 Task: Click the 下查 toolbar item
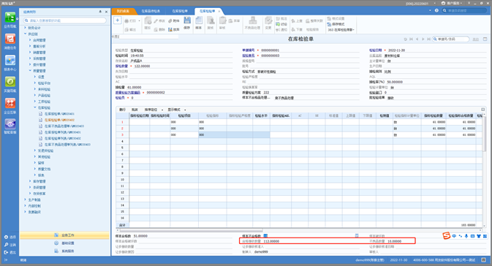click(297, 29)
